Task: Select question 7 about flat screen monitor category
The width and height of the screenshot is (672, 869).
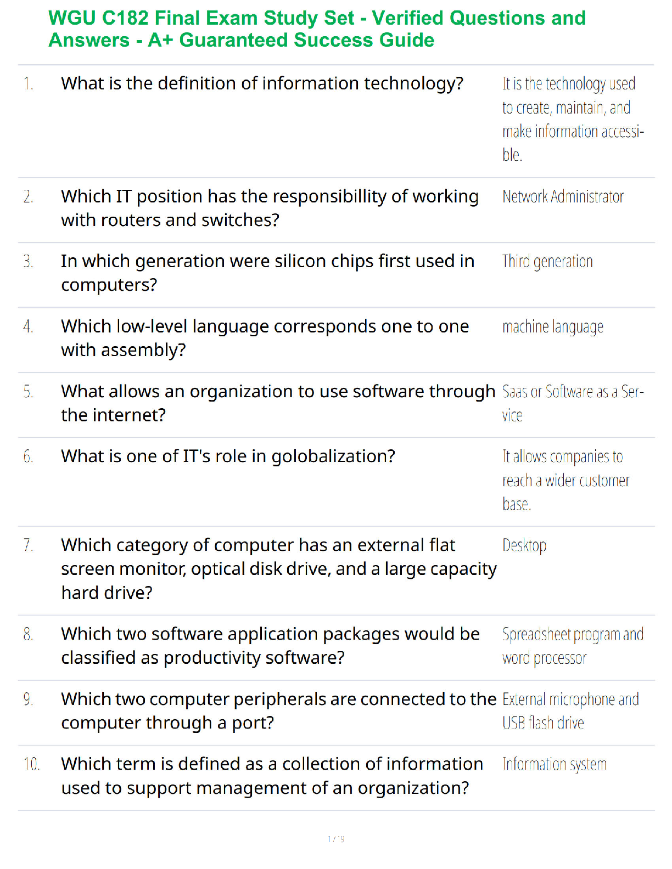Action: click(x=279, y=569)
